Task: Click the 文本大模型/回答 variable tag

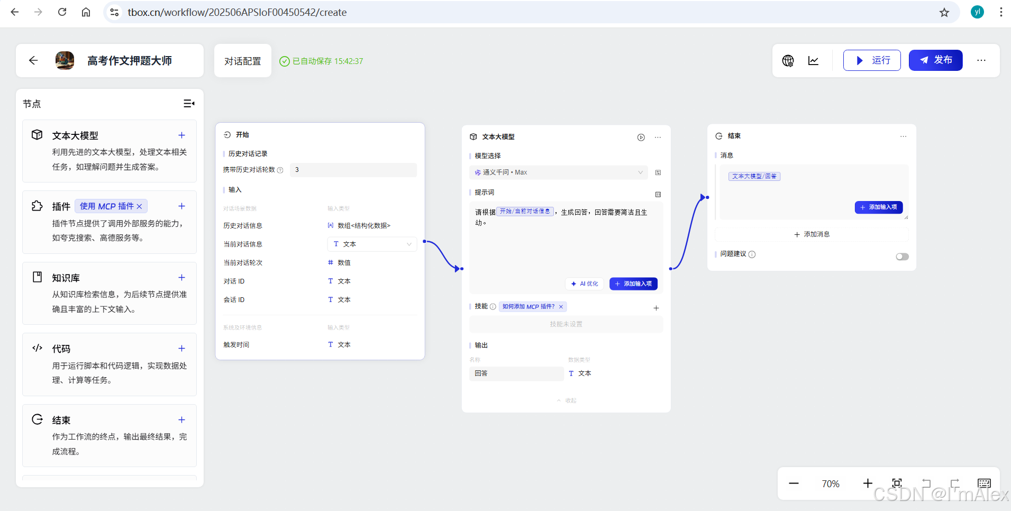Action: 754,176
